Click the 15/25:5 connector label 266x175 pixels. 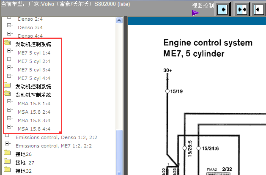pyautogui.click(x=190, y=148)
